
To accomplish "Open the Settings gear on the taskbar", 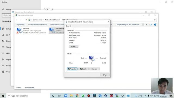I will (123, 96).
